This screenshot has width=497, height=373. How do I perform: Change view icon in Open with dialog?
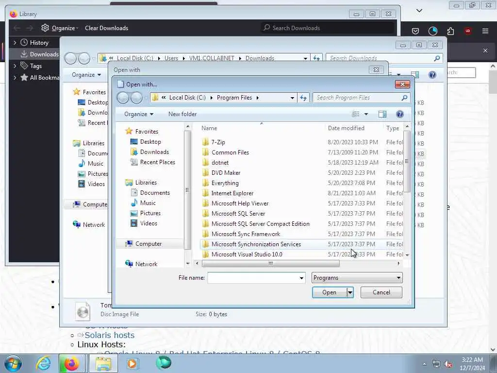pyautogui.click(x=356, y=114)
